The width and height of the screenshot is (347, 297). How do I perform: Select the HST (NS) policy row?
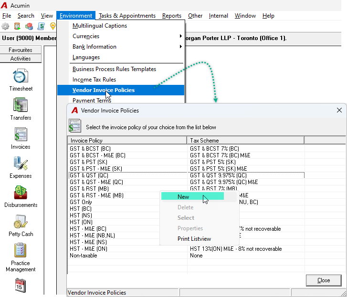point(114,215)
